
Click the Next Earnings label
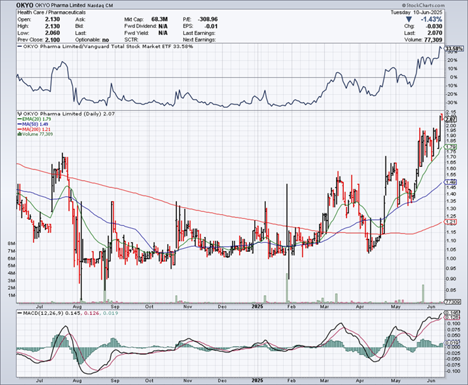(200, 40)
